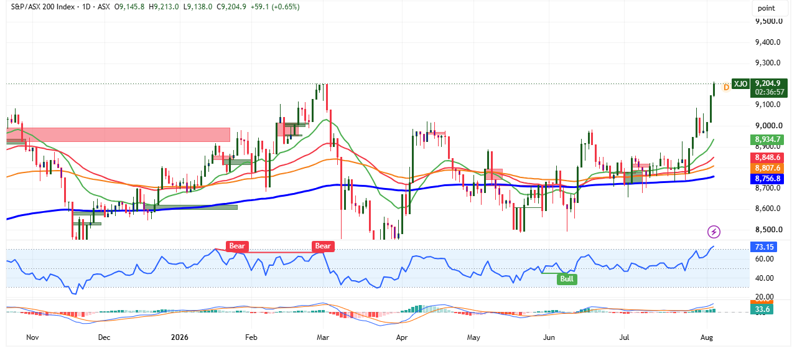This screenshot has width=797, height=353.
Task: Click the Apr date axis label
Action: (x=401, y=337)
